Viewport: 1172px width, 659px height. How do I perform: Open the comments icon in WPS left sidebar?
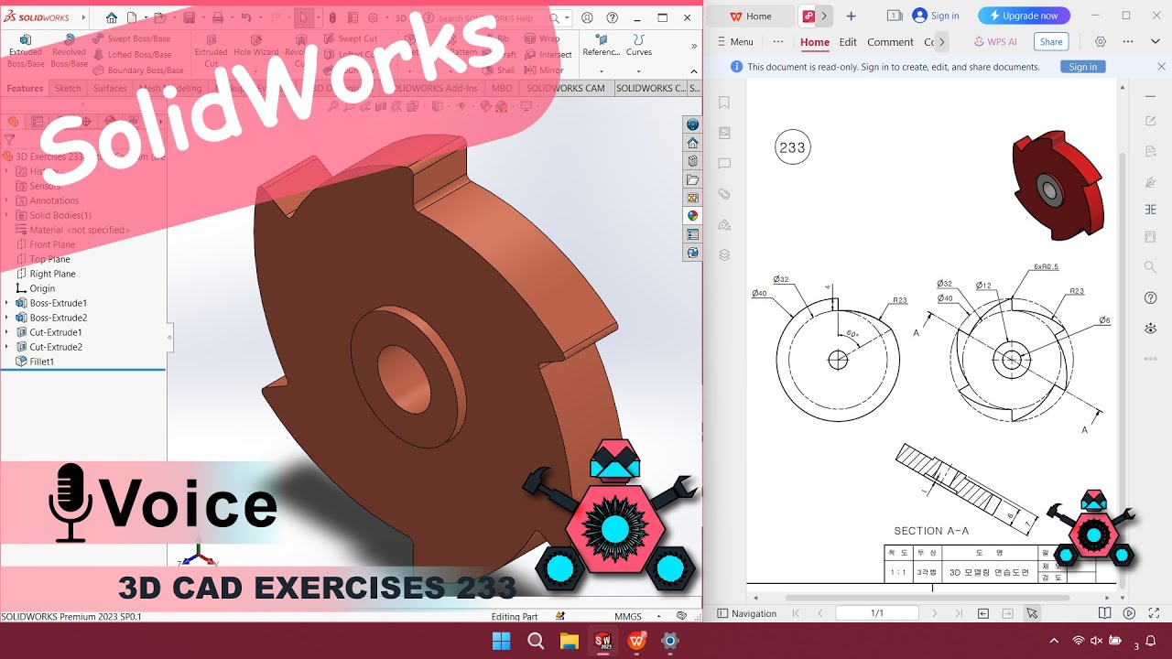coord(724,164)
